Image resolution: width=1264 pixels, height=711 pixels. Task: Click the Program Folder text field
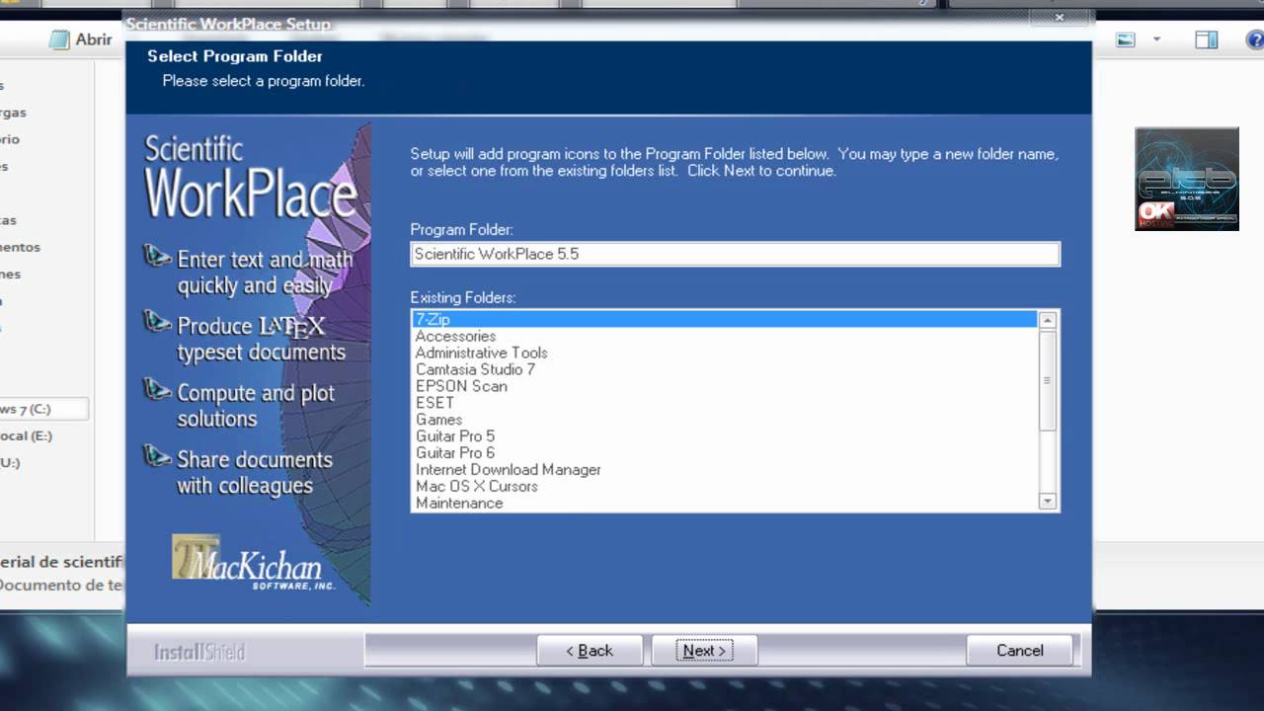pyautogui.click(x=735, y=254)
